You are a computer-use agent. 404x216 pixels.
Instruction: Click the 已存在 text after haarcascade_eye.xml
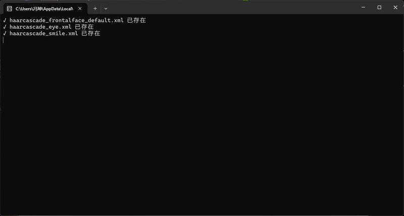tap(84, 27)
